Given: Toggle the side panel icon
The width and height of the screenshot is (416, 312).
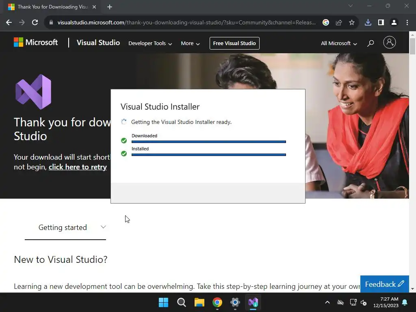Looking at the screenshot, I should pos(381,23).
